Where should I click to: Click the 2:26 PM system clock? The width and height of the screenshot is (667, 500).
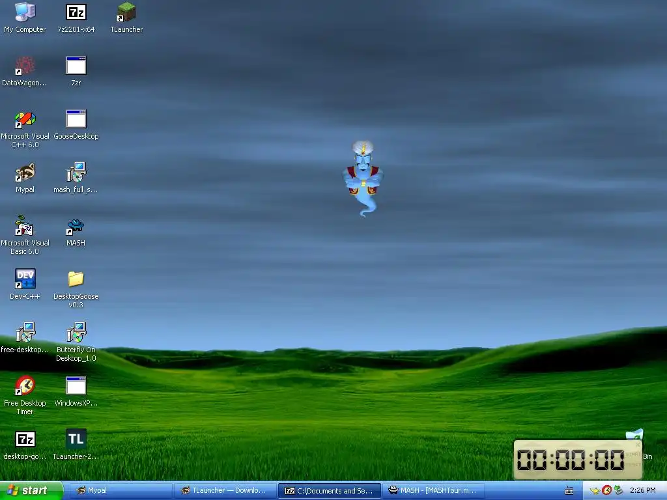643,491
